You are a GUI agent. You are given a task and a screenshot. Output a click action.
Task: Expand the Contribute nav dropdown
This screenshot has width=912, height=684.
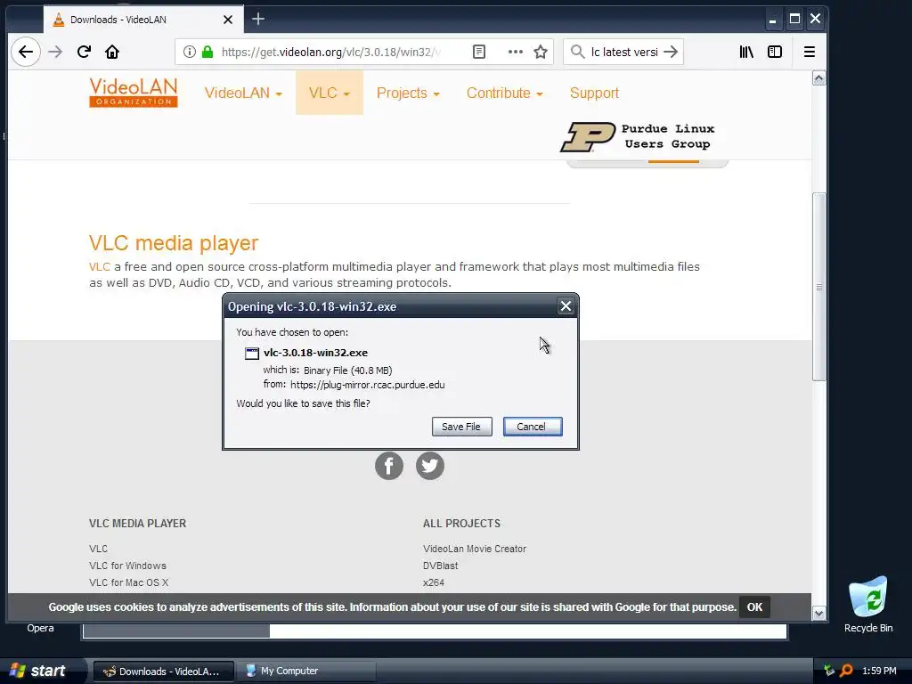click(504, 93)
